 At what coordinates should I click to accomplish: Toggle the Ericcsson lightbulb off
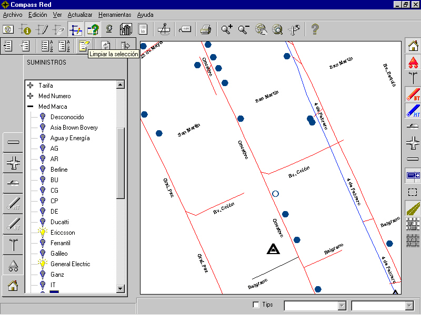[43, 232]
